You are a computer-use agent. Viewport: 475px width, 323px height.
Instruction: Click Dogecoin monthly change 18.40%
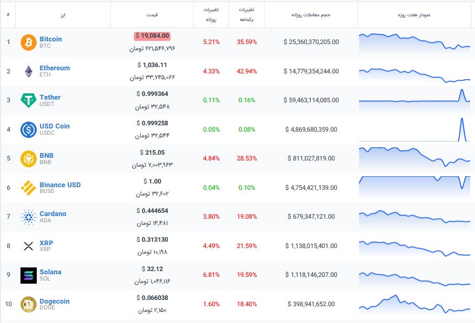pos(247,304)
